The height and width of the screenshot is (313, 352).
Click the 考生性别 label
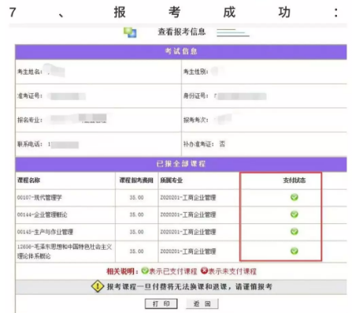(x=195, y=72)
